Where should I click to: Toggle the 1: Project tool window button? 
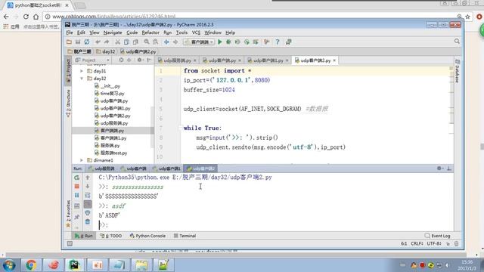[x=68, y=71]
